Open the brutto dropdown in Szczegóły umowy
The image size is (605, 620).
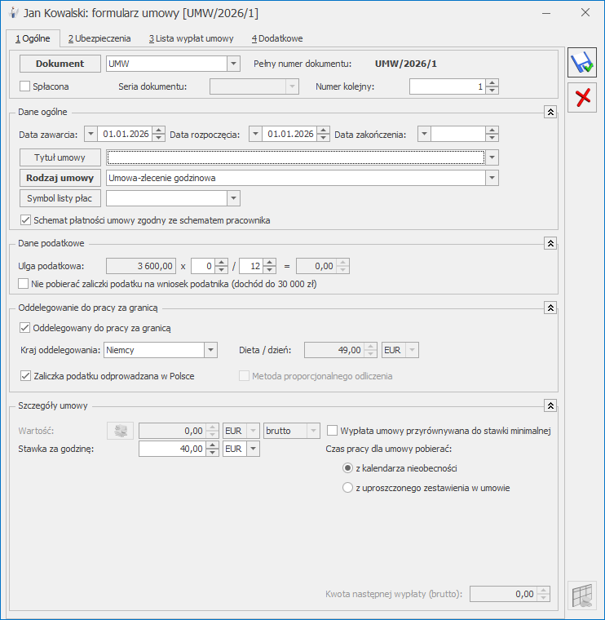pyautogui.click(x=313, y=431)
